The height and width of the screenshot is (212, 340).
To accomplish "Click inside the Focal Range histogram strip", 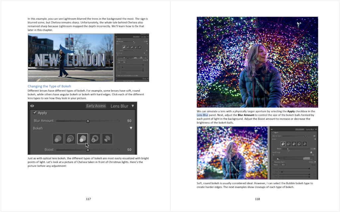I will click(x=294, y=158).
